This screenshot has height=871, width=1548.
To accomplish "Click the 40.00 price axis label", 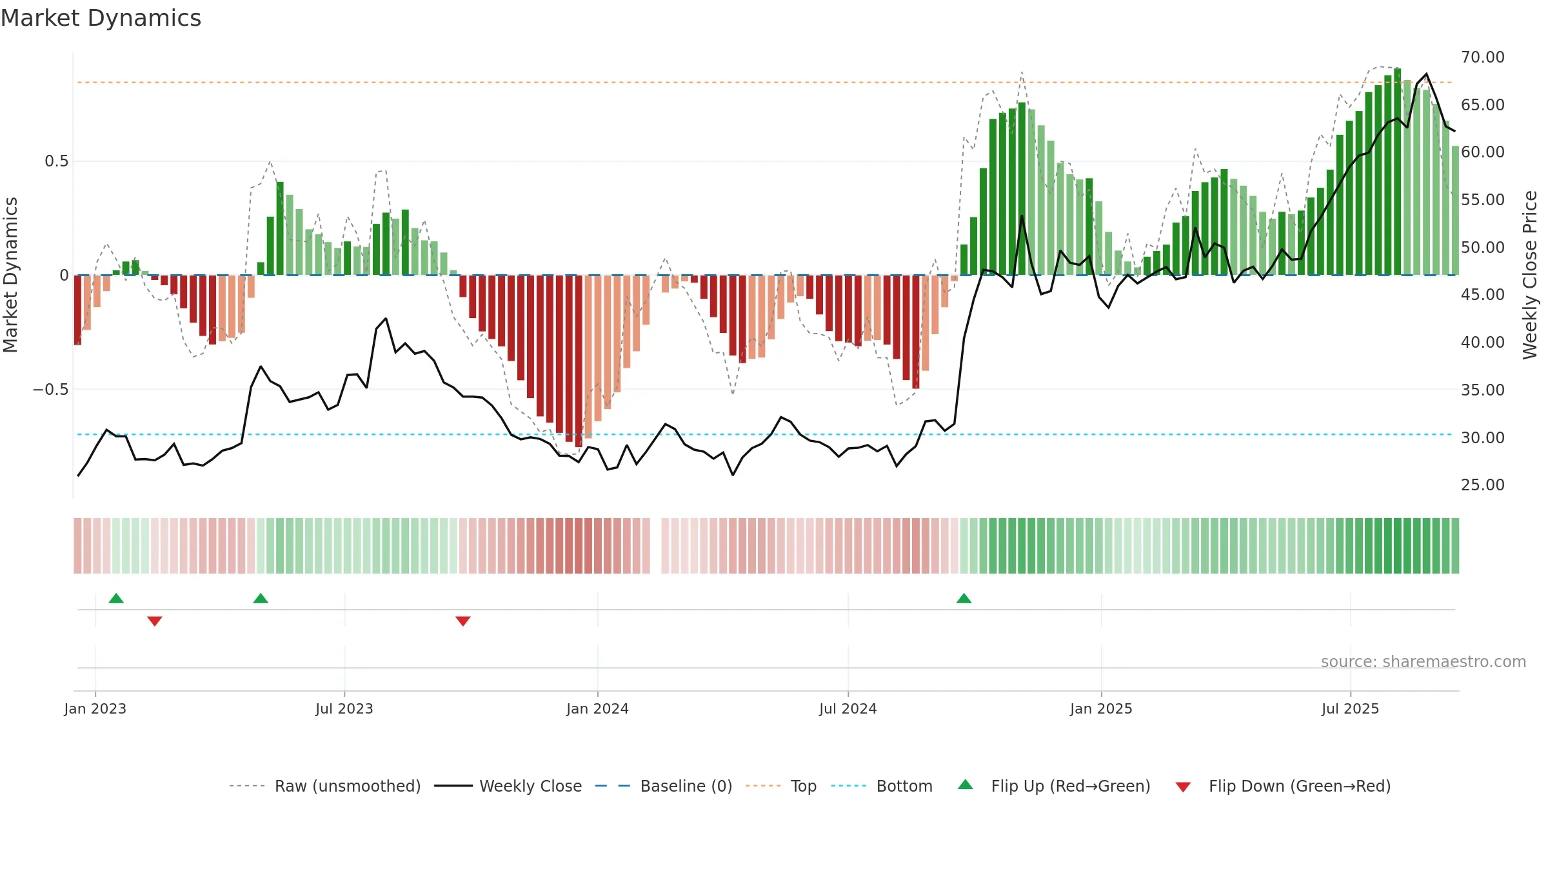I will [1483, 342].
